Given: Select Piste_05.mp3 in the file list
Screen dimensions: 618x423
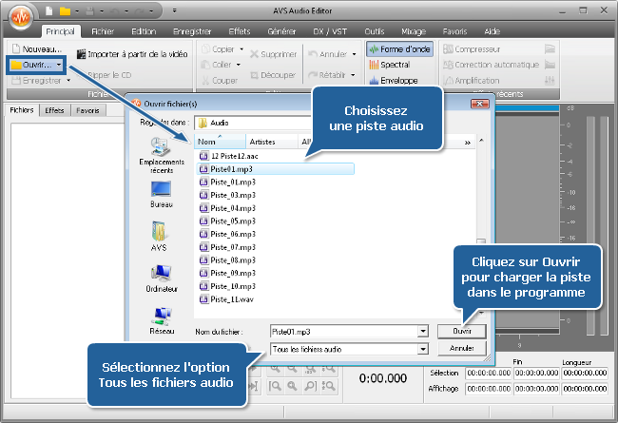Looking at the screenshot, I should click(x=232, y=221).
